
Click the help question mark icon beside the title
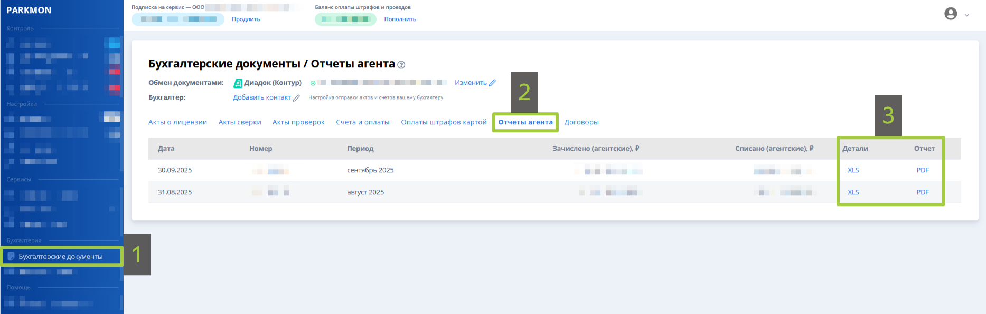pos(401,65)
